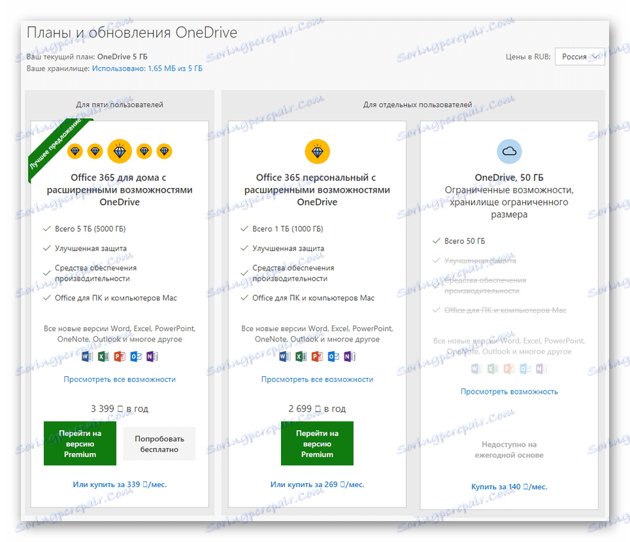The width and height of the screenshot is (630, 542).
Task: Click Или купить за 269 /мес. link
Action: [x=318, y=485]
